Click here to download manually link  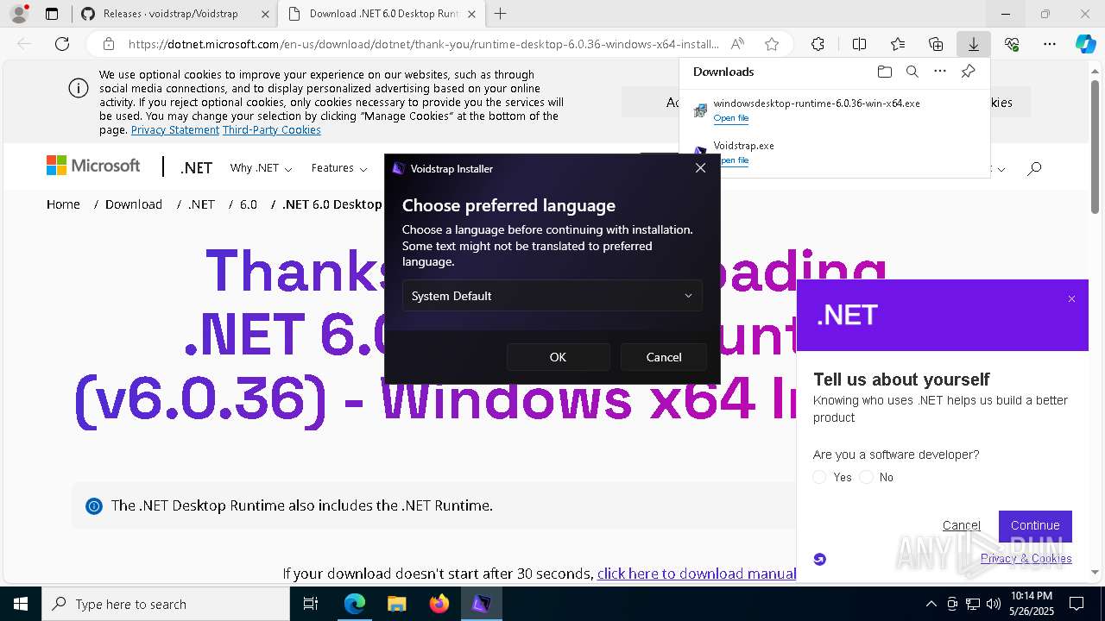click(x=697, y=574)
